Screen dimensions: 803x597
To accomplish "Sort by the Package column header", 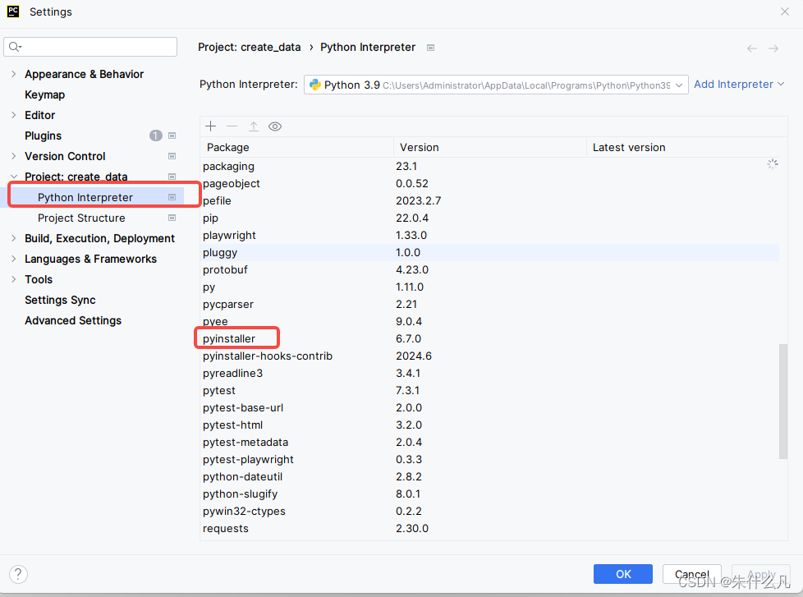I will pyautogui.click(x=296, y=148).
